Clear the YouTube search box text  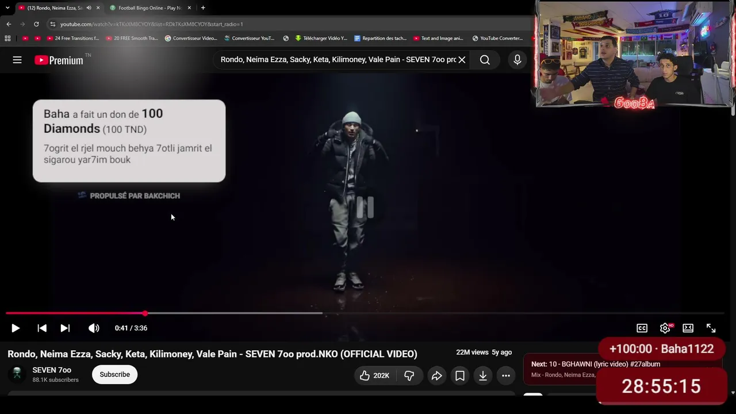click(x=462, y=59)
